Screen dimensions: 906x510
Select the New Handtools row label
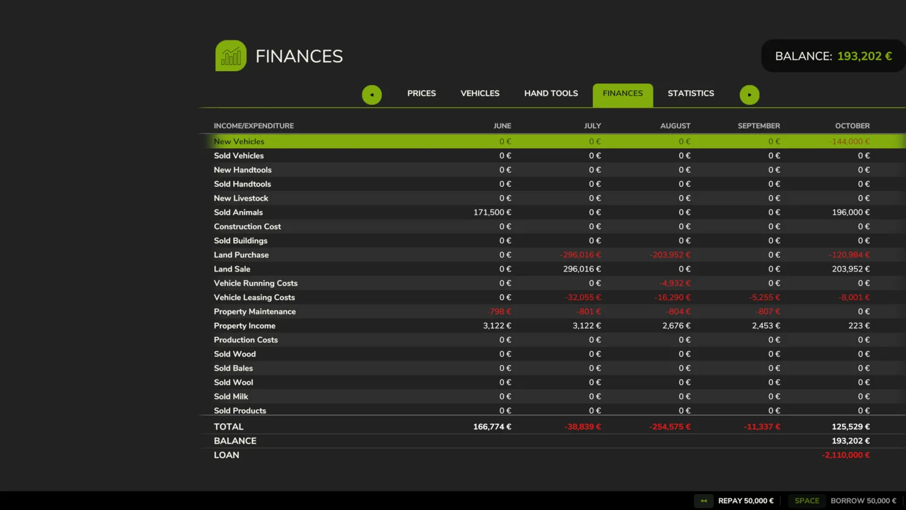coord(243,170)
